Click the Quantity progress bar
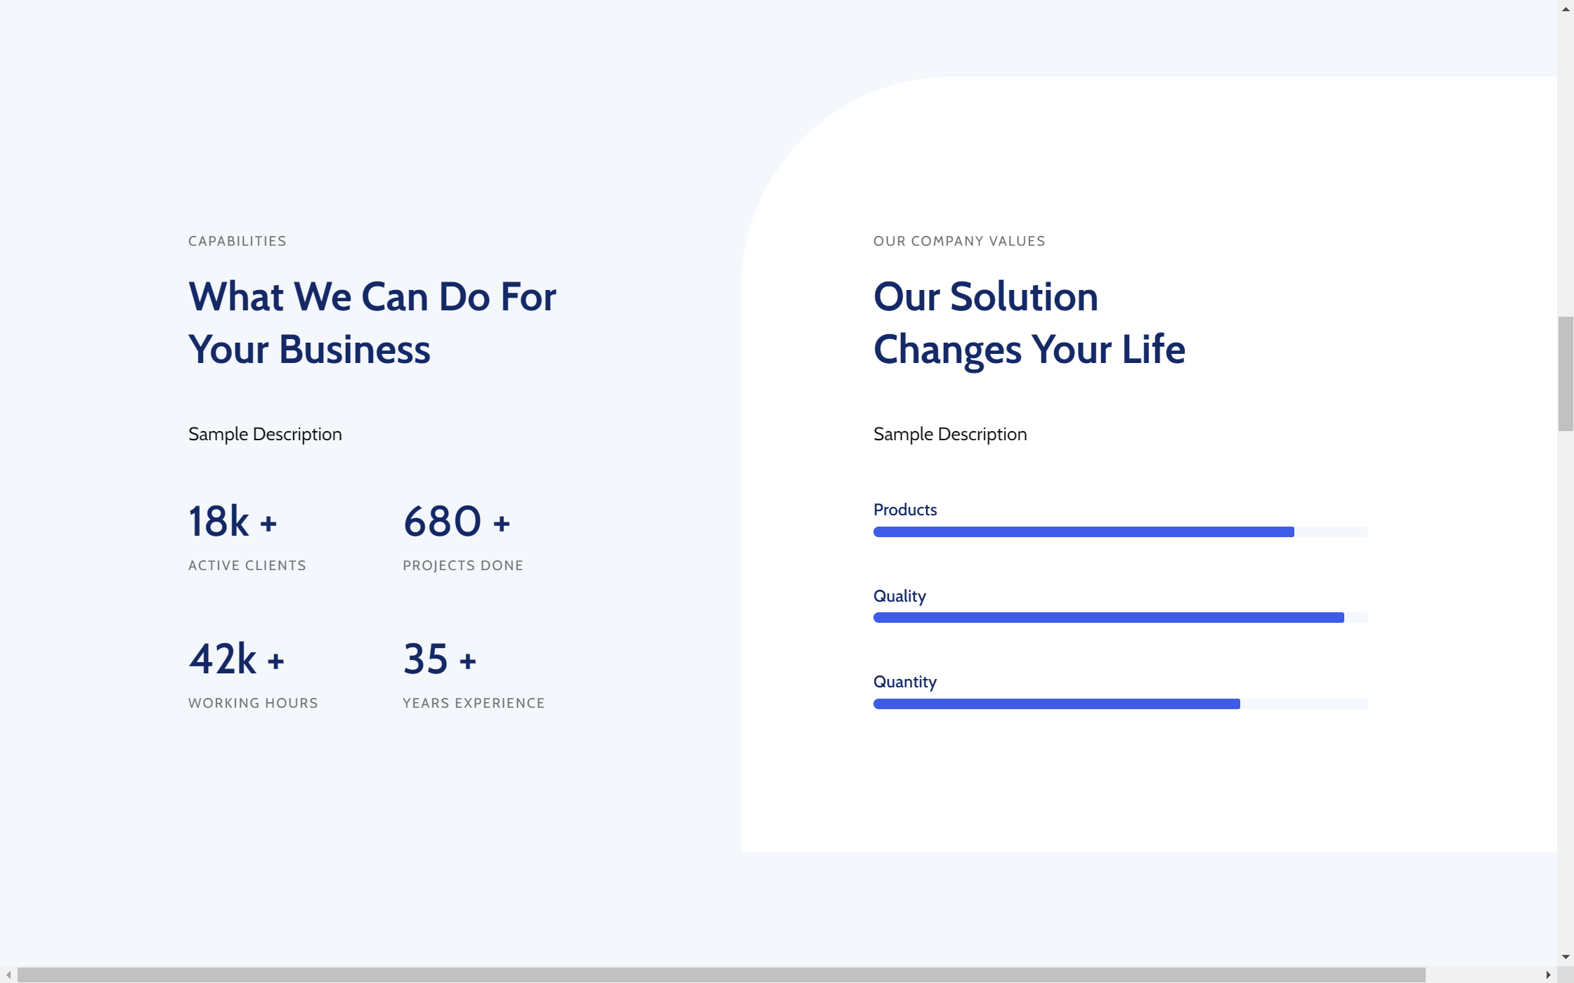The height and width of the screenshot is (983, 1574). (1120, 704)
